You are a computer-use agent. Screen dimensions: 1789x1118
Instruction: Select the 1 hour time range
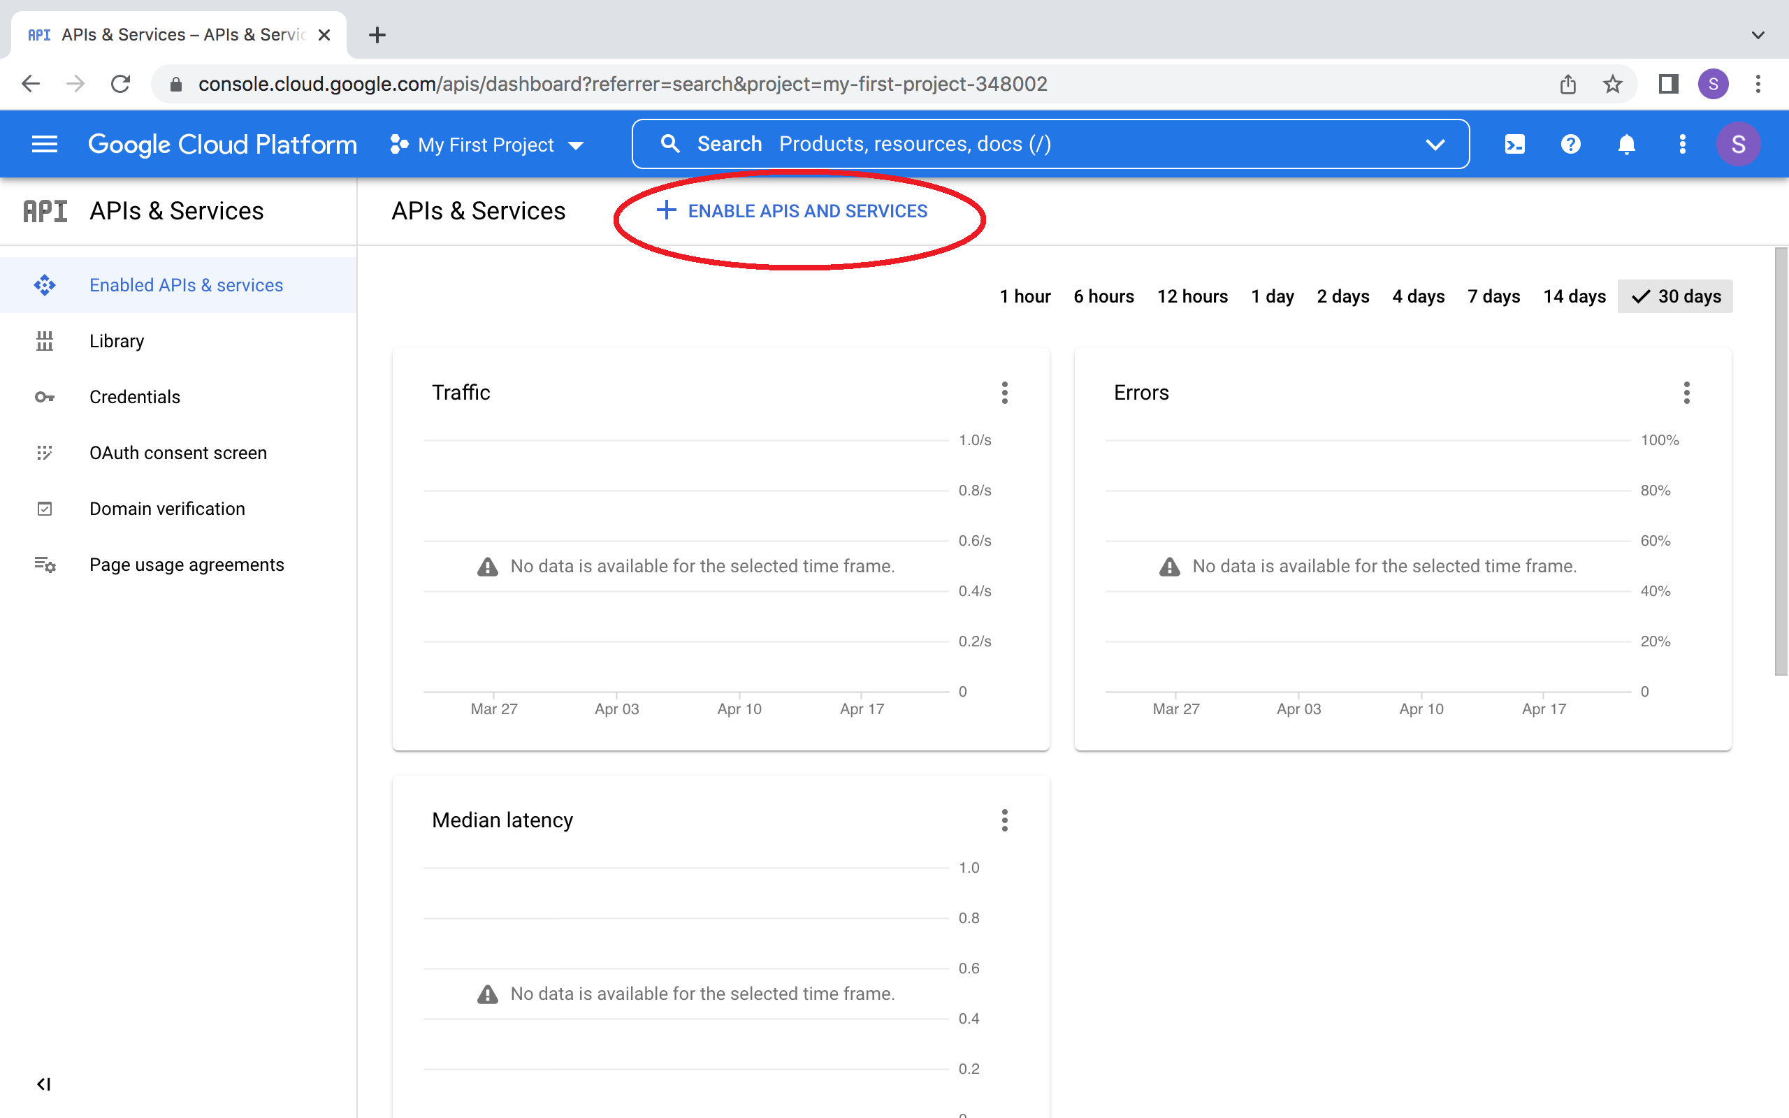pos(1024,296)
